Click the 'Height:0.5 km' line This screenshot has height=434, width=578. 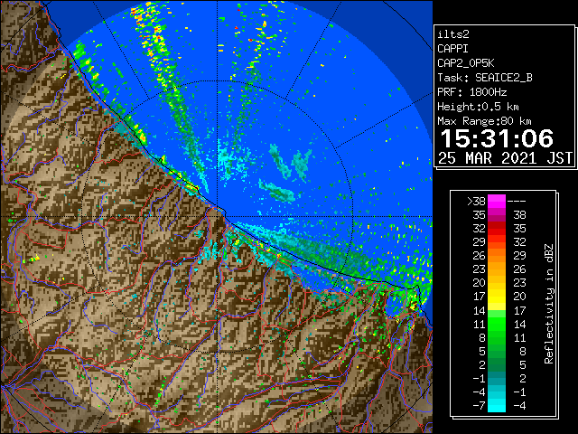click(478, 107)
